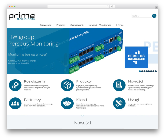Click Monitoring bez ograniczeń slide subtitle
Viewport: 165px width, 139px height.
click(28, 55)
